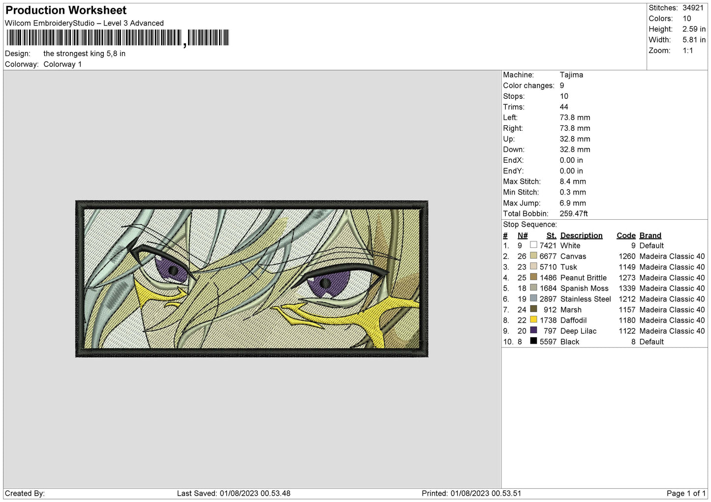711x502 pixels.
Task: Click the Down value 32.8 mm
Action: point(575,149)
